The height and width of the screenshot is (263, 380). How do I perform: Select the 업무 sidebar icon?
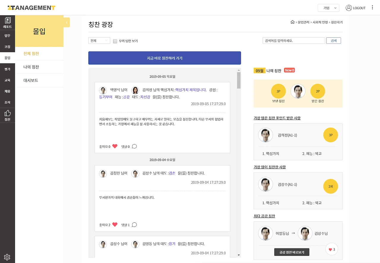coord(7,36)
